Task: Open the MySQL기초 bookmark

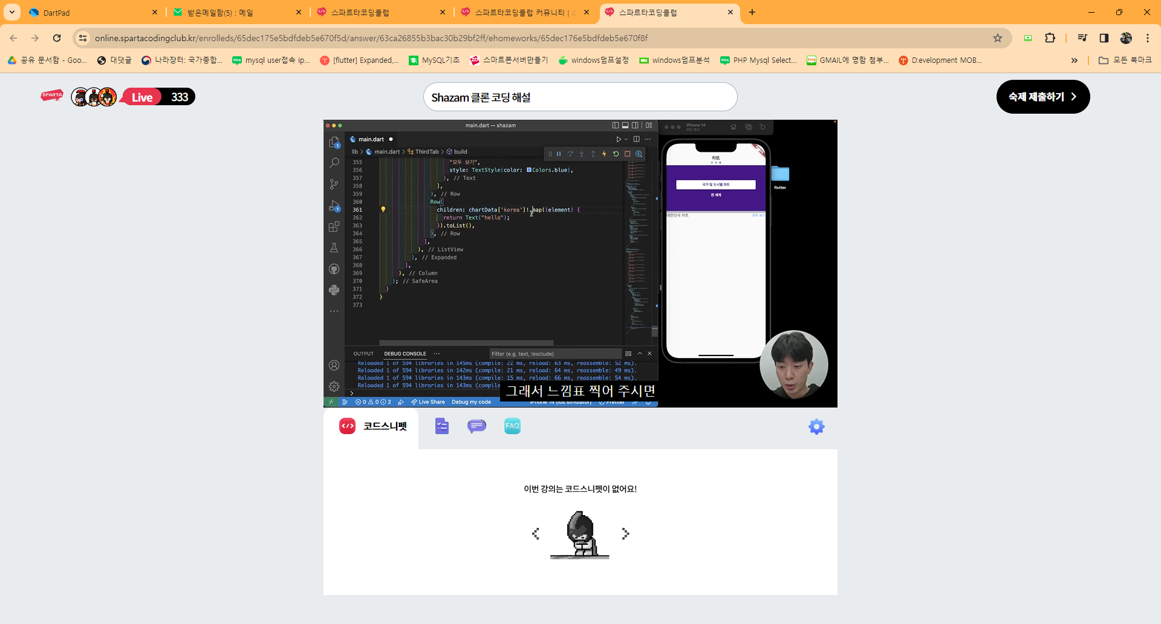Action: click(x=434, y=60)
